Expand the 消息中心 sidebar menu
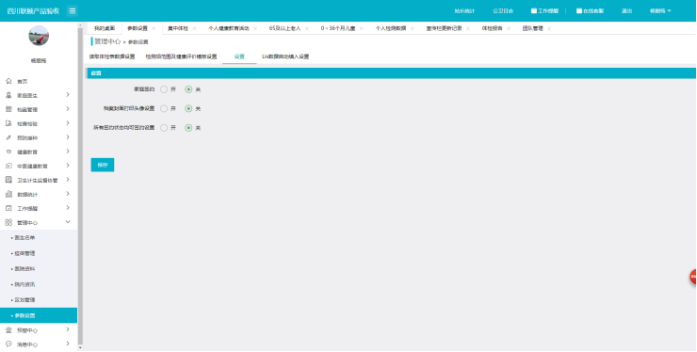 (68, 344)
